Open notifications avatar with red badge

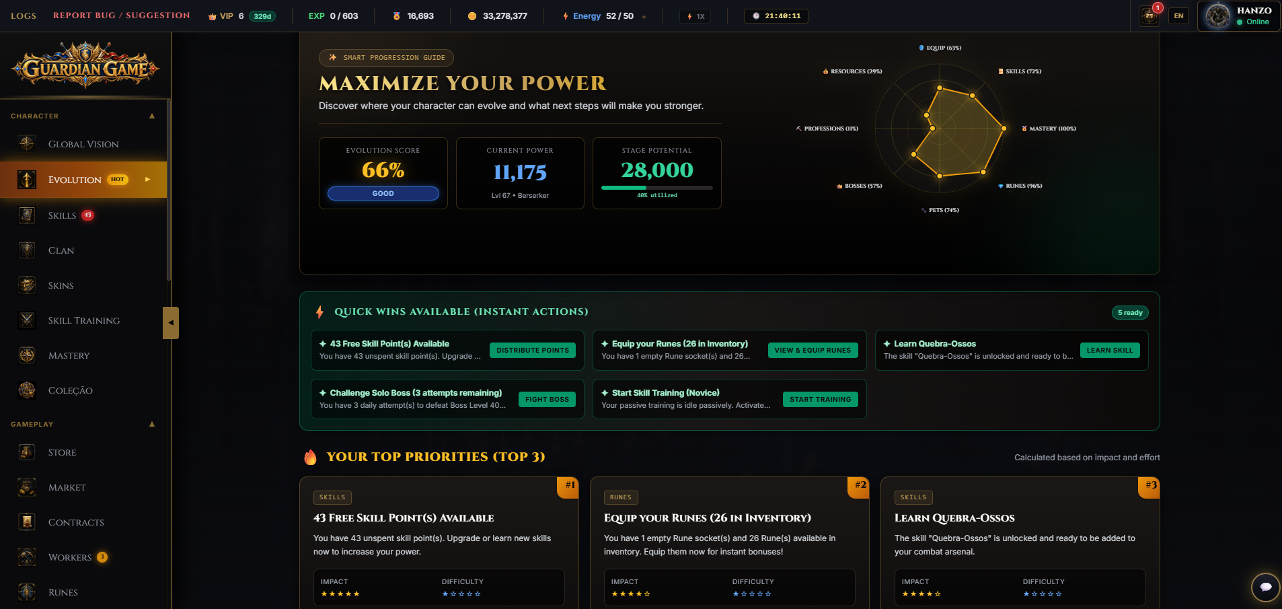[x=1149, y=15]
